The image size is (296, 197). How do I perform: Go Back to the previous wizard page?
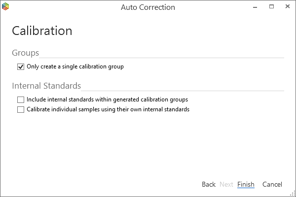click(x=209, y=184)
